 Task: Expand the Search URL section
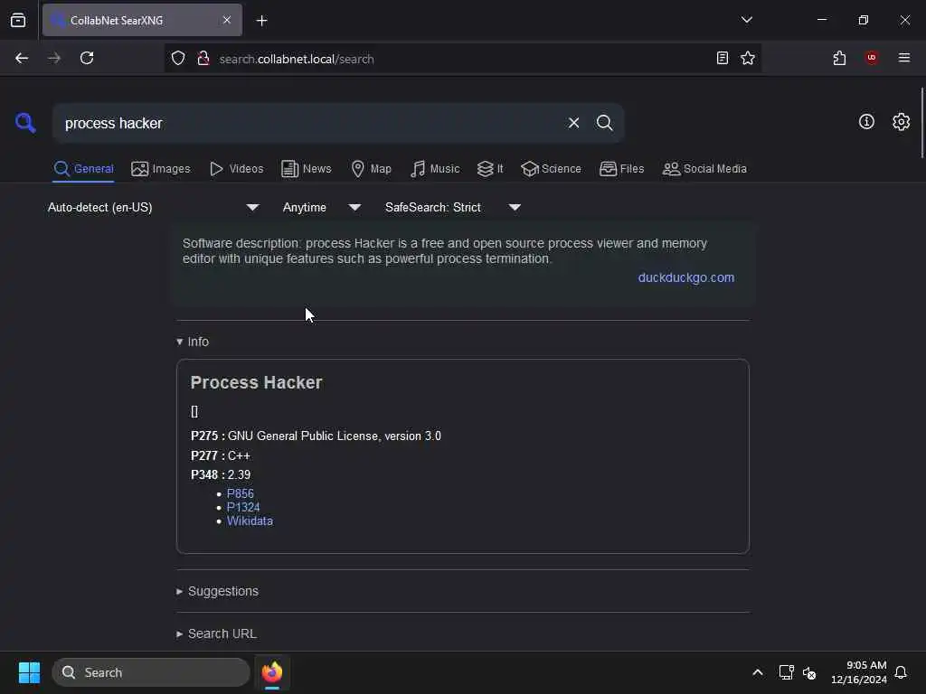(216, 633)
